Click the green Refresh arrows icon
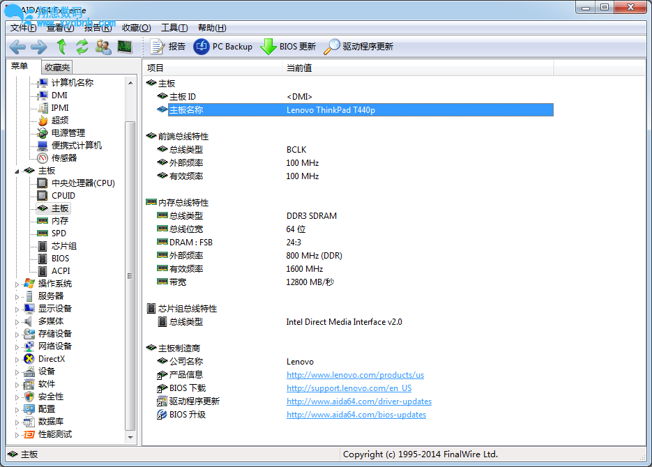 82,47
